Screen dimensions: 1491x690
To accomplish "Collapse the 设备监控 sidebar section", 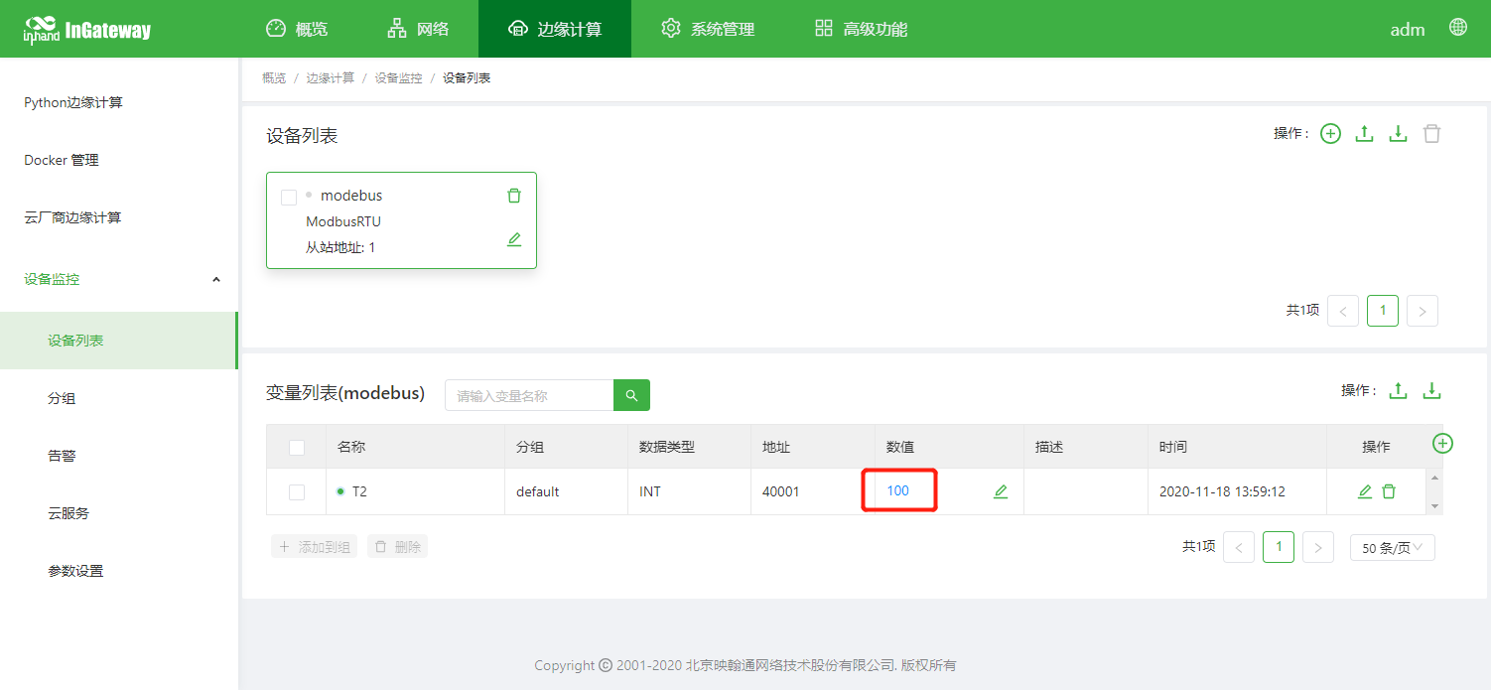I will coord(216,280).
